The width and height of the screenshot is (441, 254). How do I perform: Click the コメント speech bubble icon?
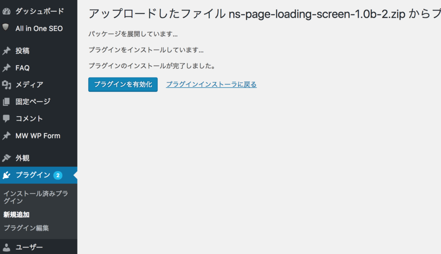[x=6, y=118]
